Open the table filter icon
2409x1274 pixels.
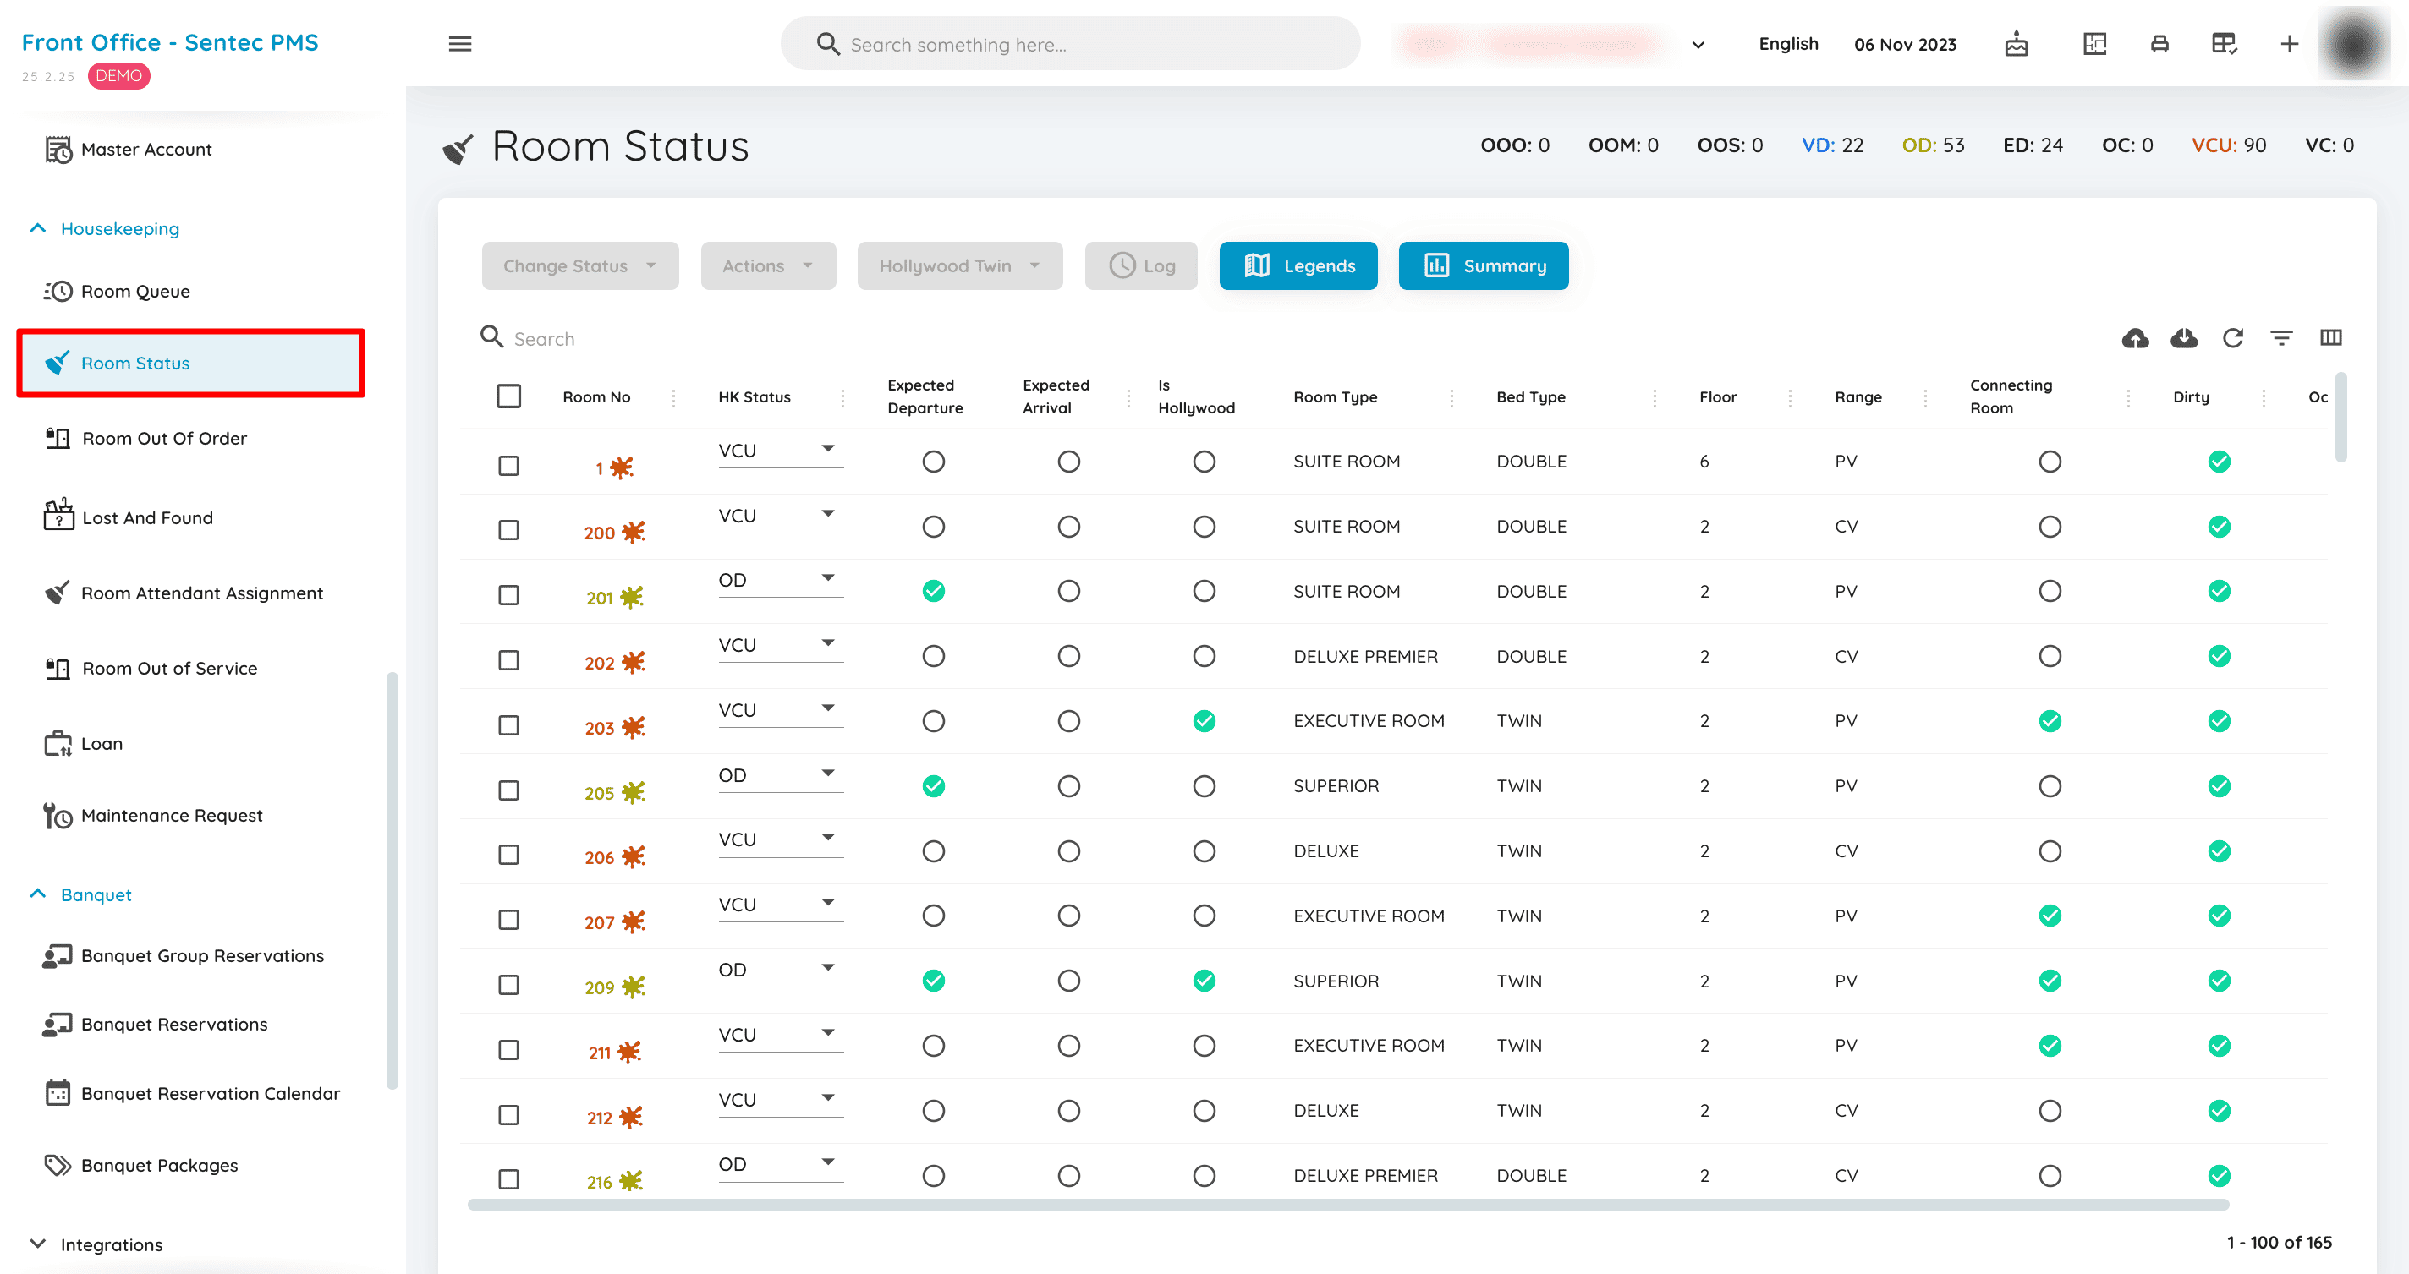coord(2281,338)
